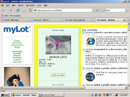This screenshot has width=130, height=97.
Task: Click the horizontal scrollbar right arrow
Action: tap(126, 88)
